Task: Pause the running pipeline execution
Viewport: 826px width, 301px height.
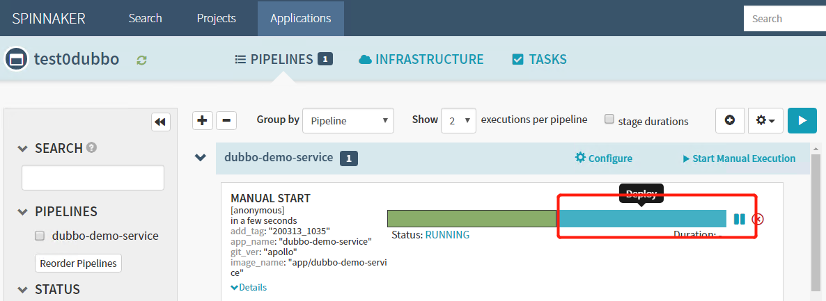Action: coord(739,219)
